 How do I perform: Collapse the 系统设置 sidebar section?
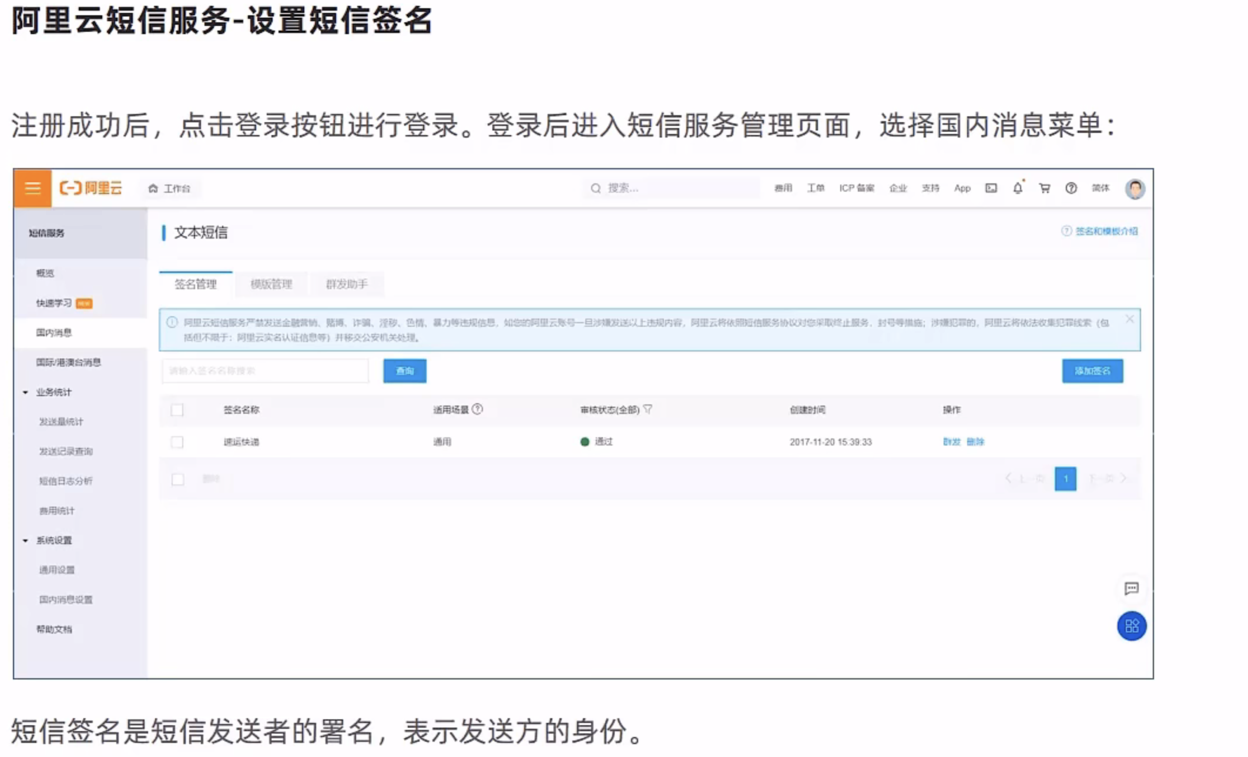point(25,540)
